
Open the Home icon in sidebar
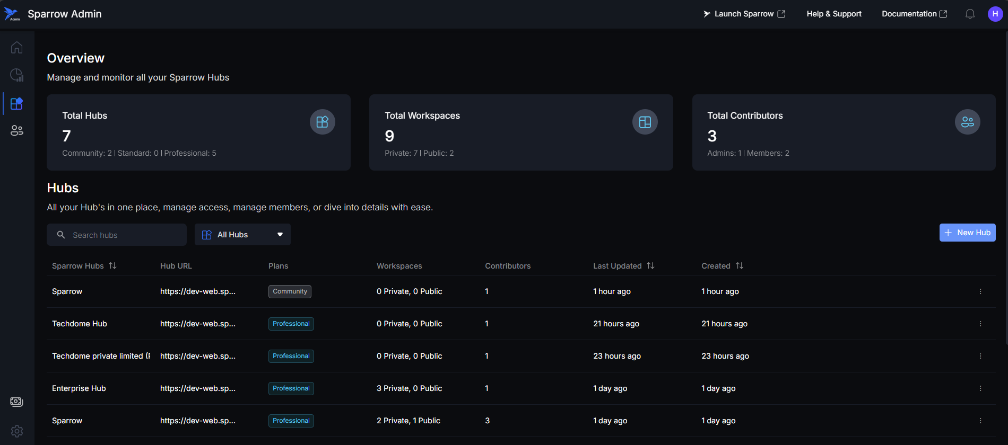click(x=16, y=48)
